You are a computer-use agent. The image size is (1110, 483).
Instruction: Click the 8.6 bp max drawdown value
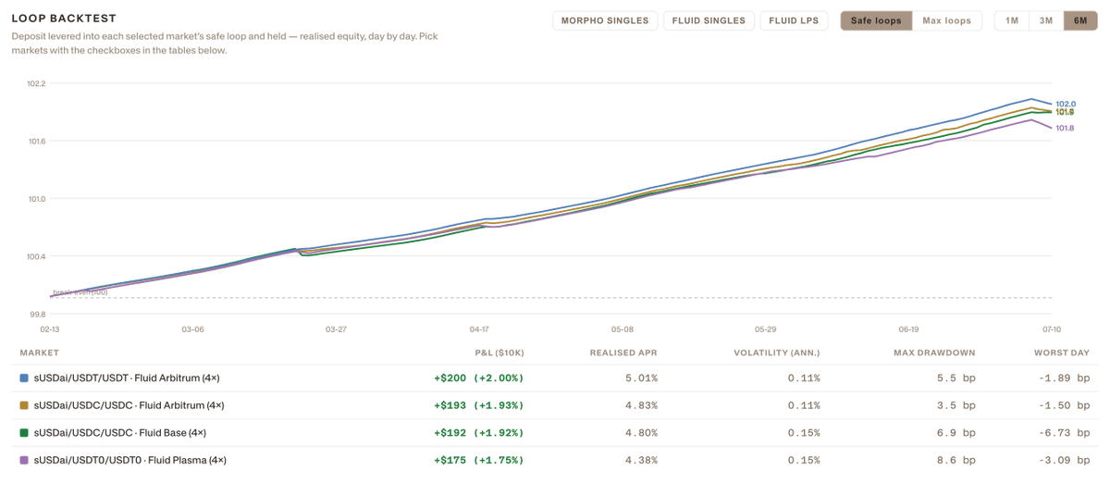point(956,460)
